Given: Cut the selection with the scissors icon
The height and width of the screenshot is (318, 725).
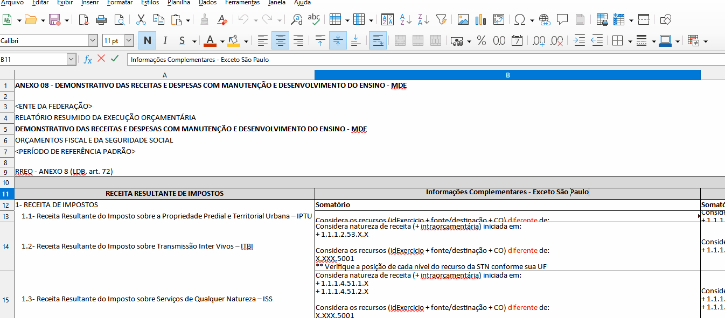Looking at the screenshot, I should coord(141,20).
